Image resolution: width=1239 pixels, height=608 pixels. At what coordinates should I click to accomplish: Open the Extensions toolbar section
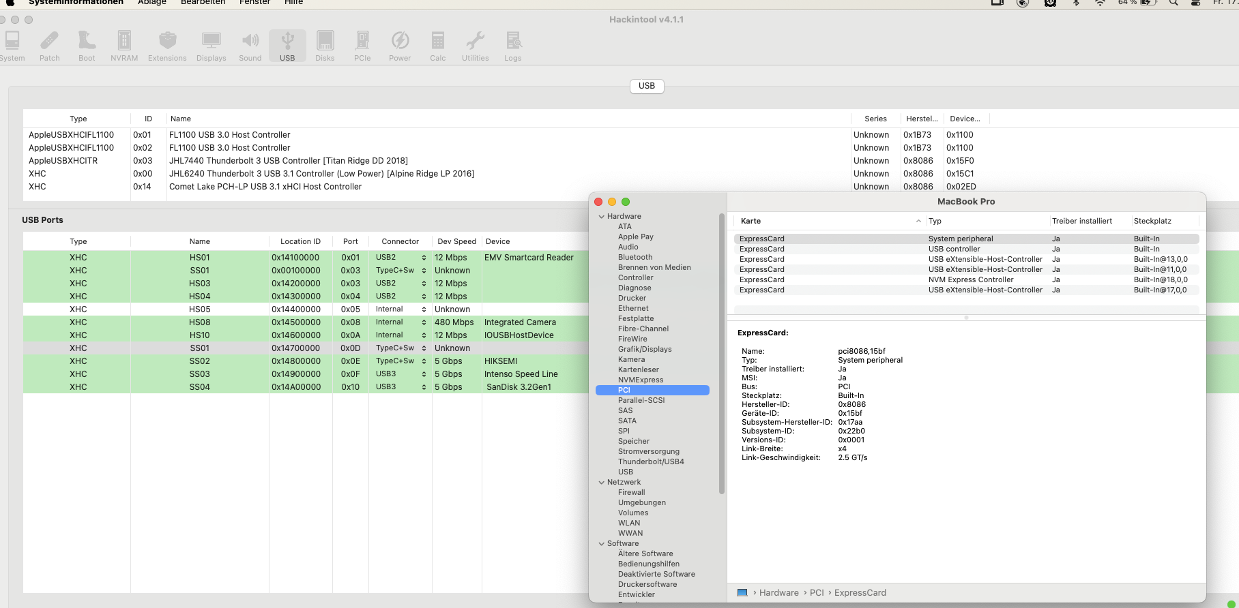pos(167,46)
